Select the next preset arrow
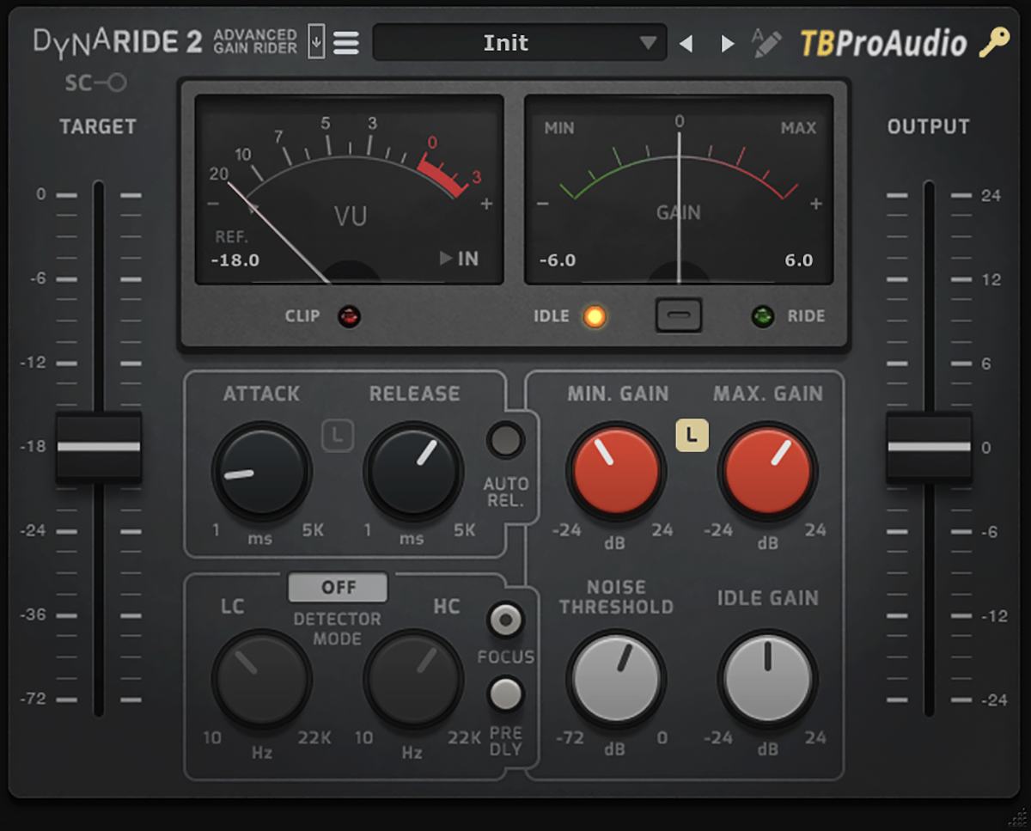 (728, 43)
